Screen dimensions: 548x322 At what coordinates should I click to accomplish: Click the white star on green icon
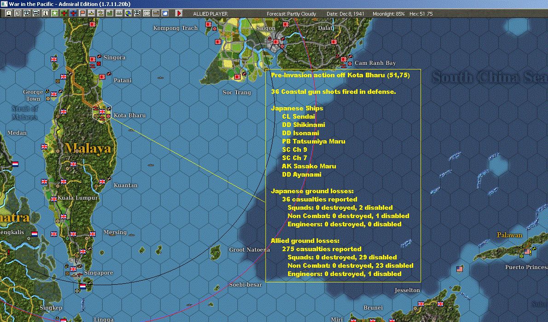tap(55, 13)
